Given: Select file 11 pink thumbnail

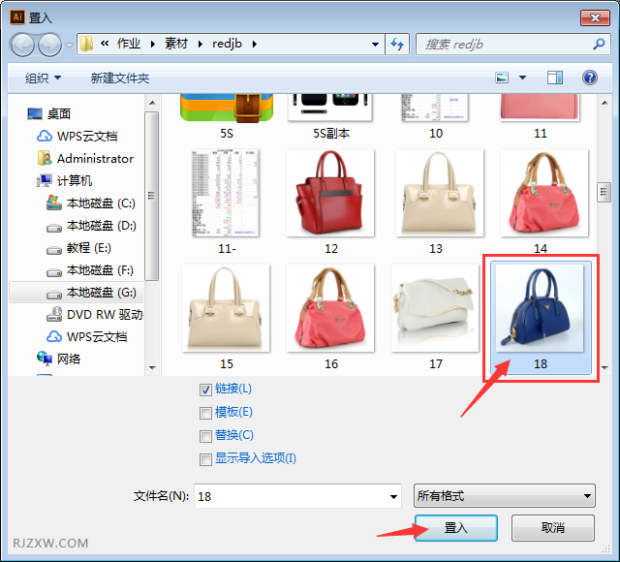Looking at the screenshot, I should click(x=540, y=108).
